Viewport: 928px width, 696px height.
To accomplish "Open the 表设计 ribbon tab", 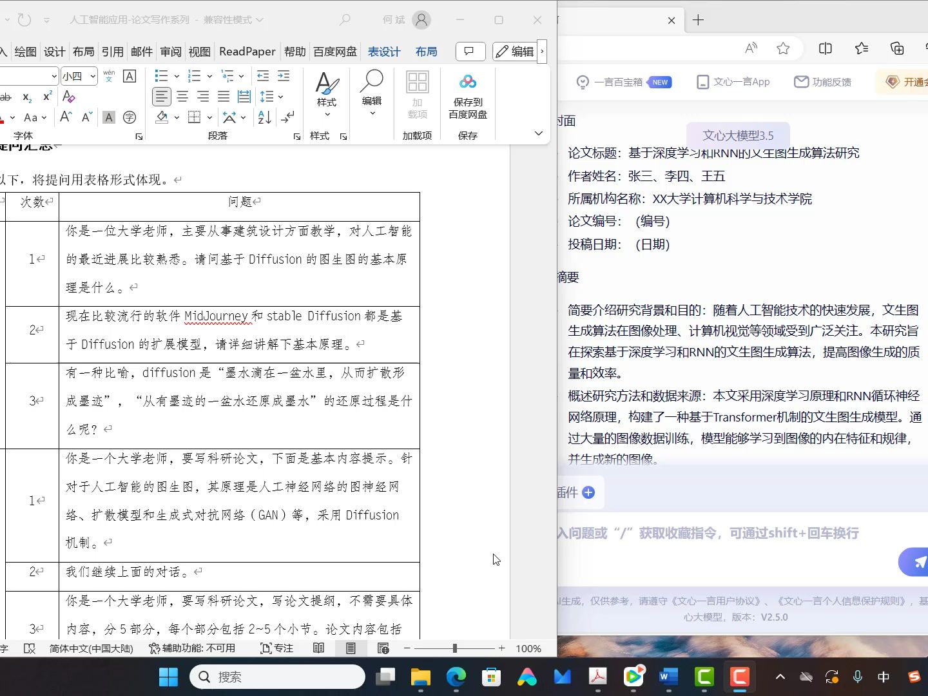I will tap(384, 52).
